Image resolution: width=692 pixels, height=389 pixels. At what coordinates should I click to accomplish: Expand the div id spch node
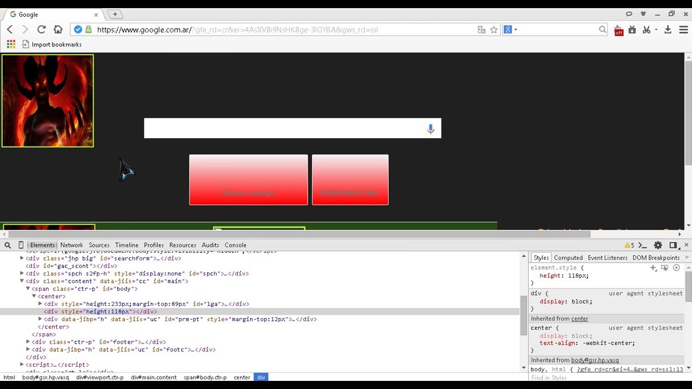22,273
